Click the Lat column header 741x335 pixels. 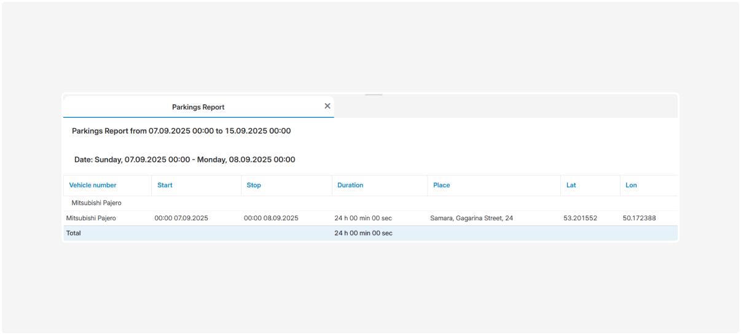coord(571,185)
